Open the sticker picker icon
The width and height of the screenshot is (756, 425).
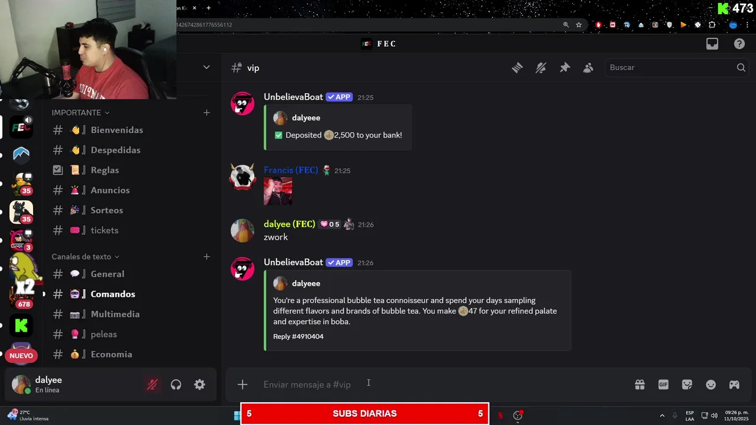[687, 385]
